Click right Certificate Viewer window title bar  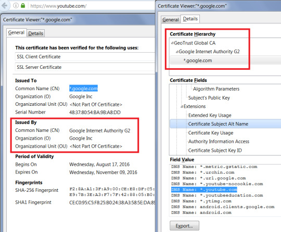tap(219, 6)
